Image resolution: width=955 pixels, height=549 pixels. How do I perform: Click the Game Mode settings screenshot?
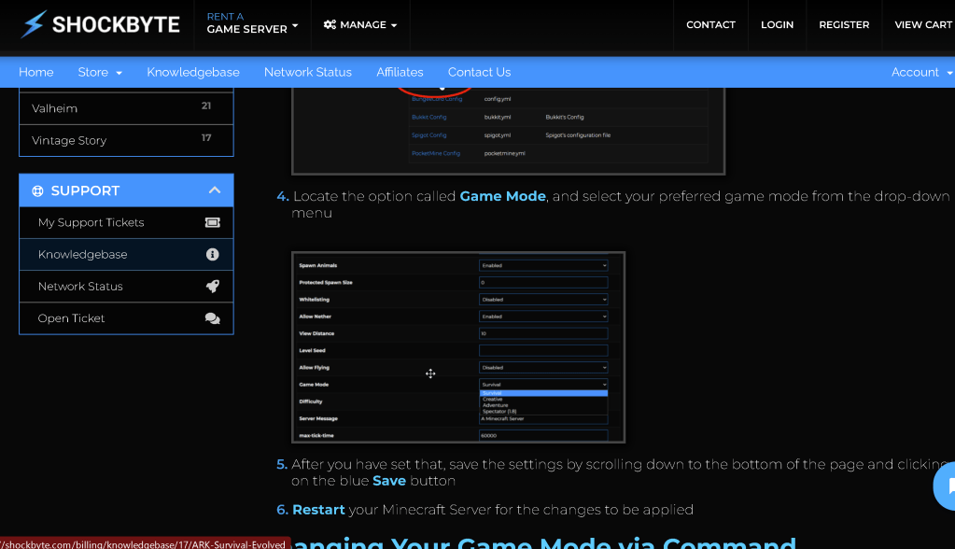click(458, 346)
